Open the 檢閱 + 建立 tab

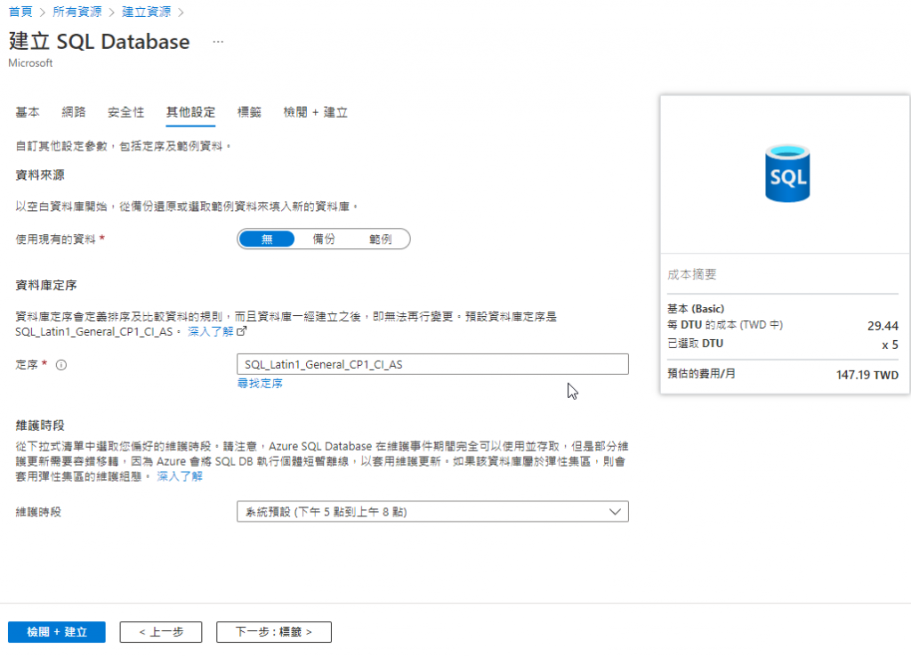coord(316,112)
